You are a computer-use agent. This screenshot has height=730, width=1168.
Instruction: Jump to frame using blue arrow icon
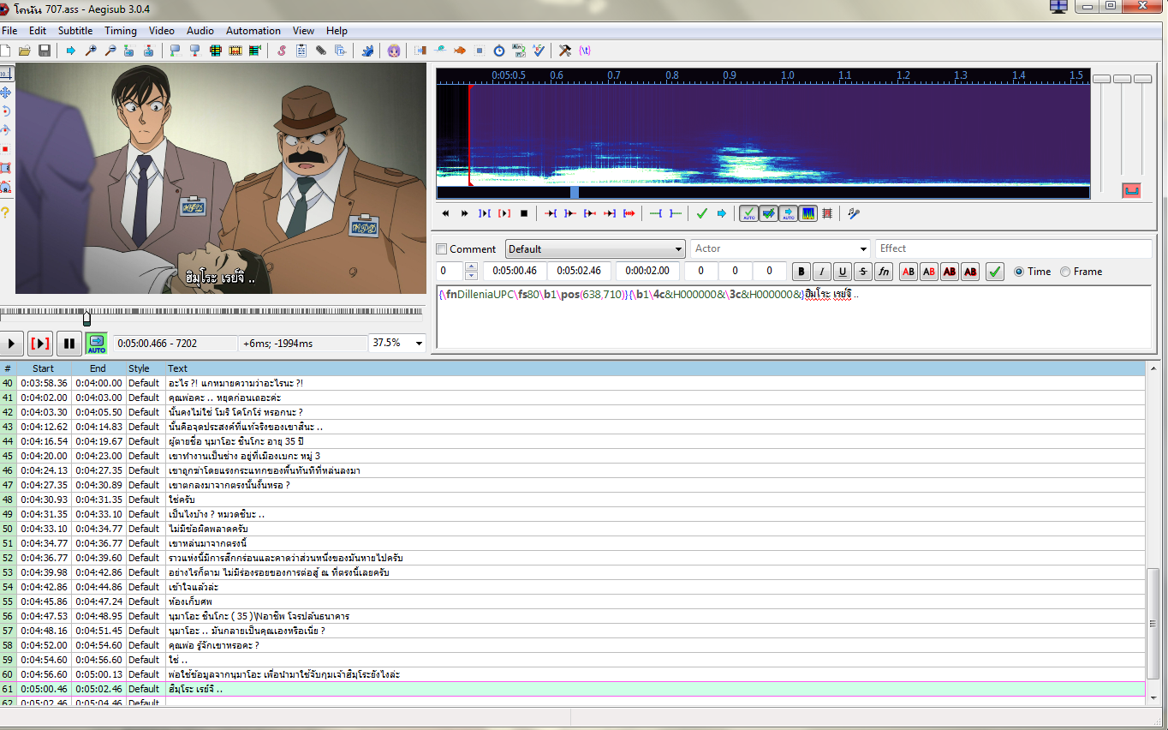[x=71, y=51]
